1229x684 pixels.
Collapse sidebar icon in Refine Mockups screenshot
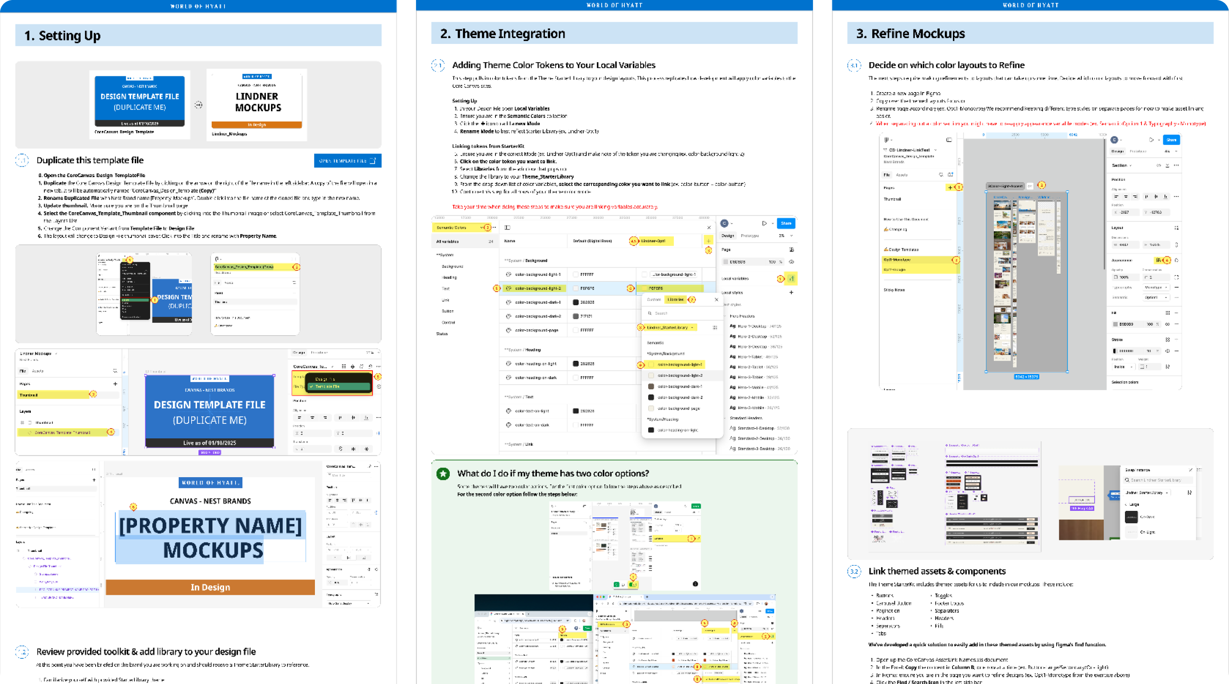[949, 140]
